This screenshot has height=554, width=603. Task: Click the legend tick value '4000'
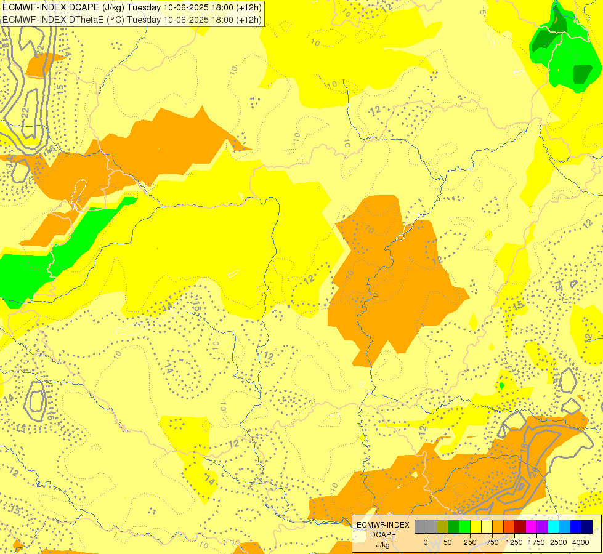tap(581, 542)
